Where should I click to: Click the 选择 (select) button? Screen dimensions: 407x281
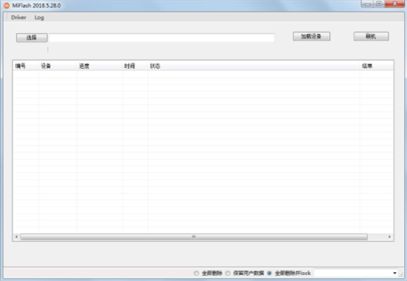point(32,38)
